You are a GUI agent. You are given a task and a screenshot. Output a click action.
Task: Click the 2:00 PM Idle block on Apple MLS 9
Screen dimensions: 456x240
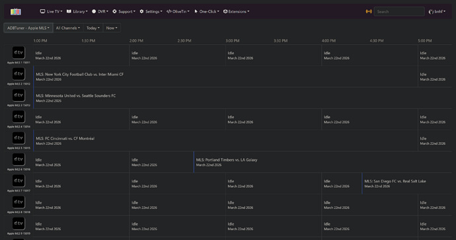[x=177, y=226]
